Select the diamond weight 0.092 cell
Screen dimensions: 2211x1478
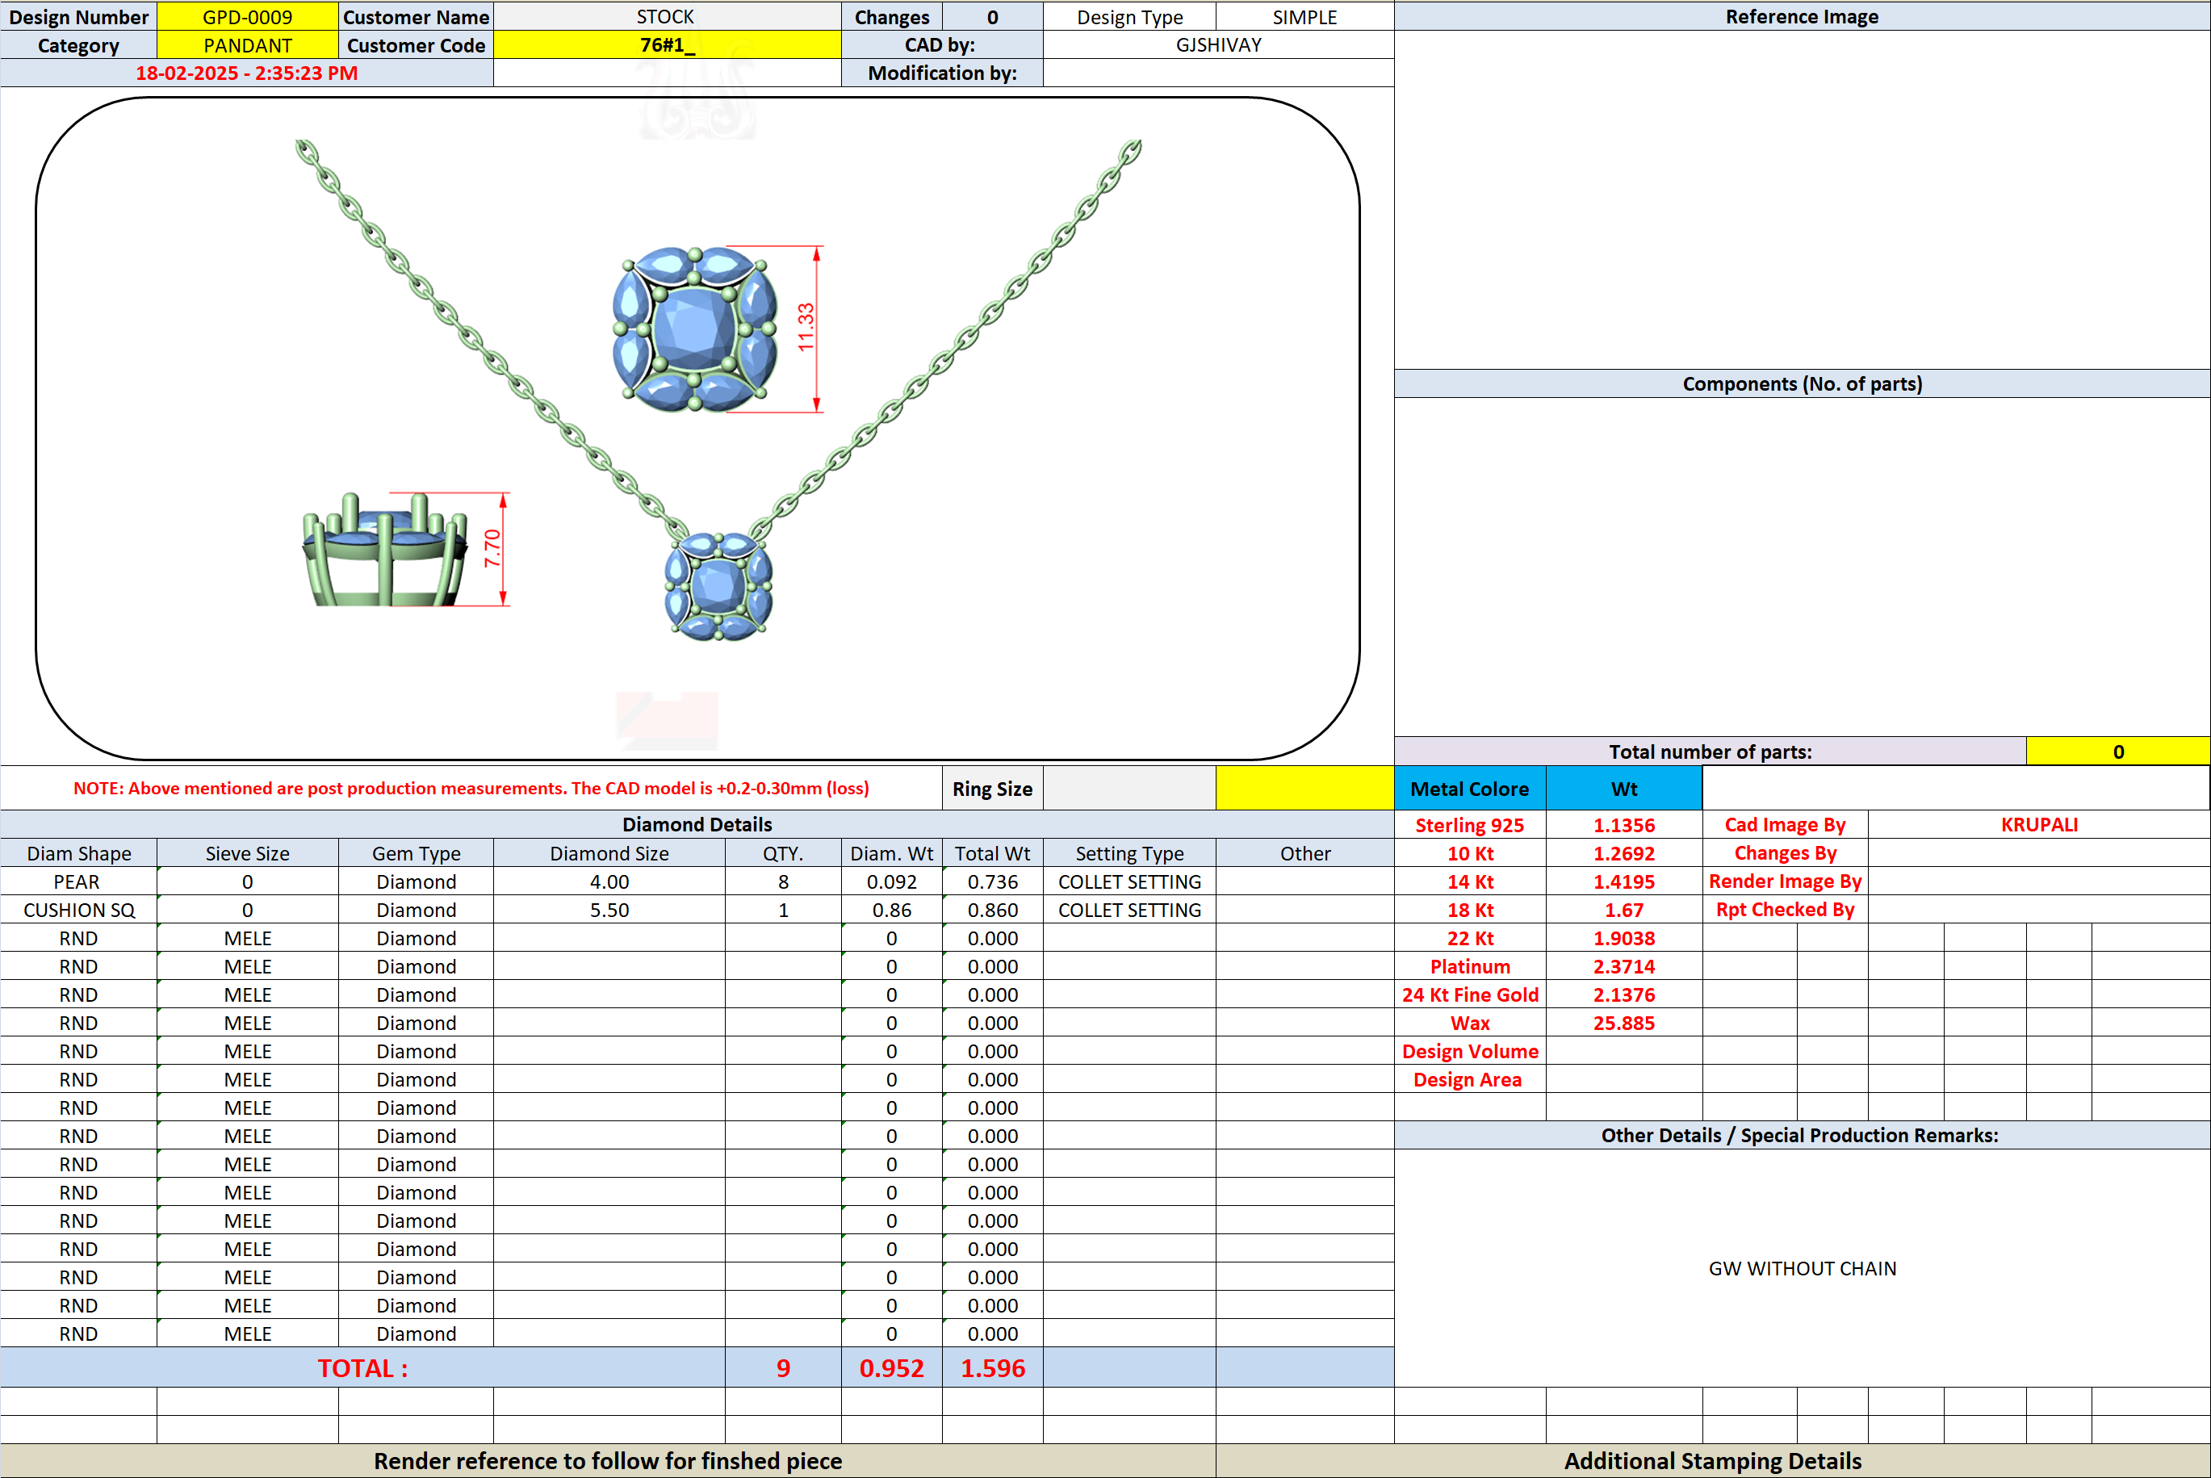(891, 881)
